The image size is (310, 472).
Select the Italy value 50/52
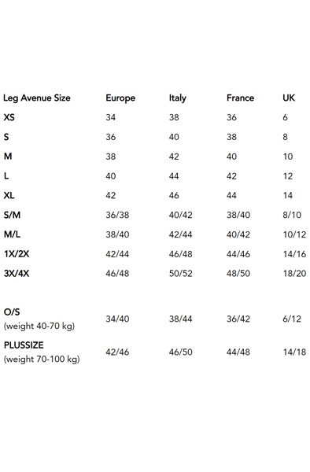[x=181, y=273]
